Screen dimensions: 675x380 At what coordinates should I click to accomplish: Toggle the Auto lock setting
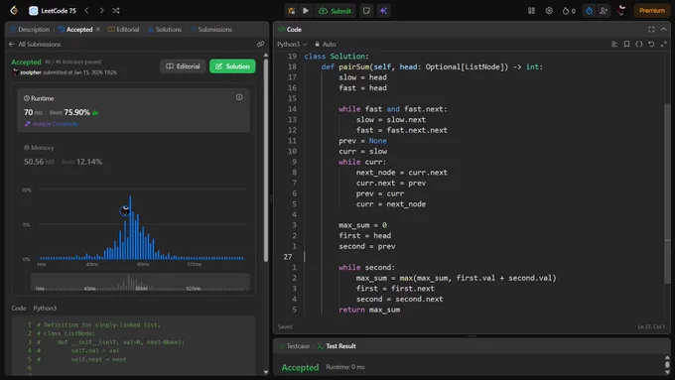pyautogui.click(x=325, y=44)
